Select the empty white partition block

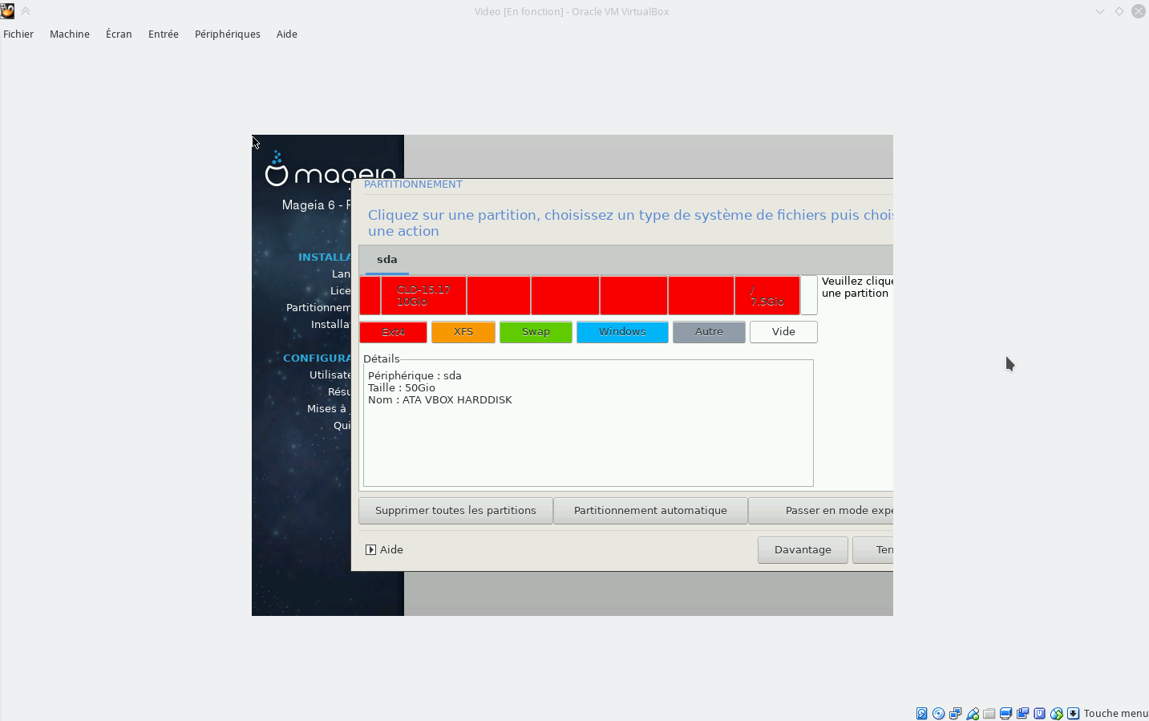tap(809, 295)
